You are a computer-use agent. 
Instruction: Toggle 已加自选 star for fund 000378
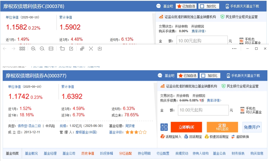point(186,6)
